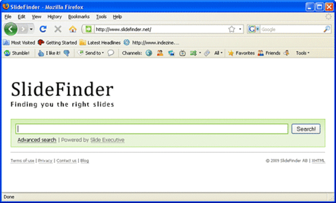
Task: Open the History menu
Action: click(55, 16)
